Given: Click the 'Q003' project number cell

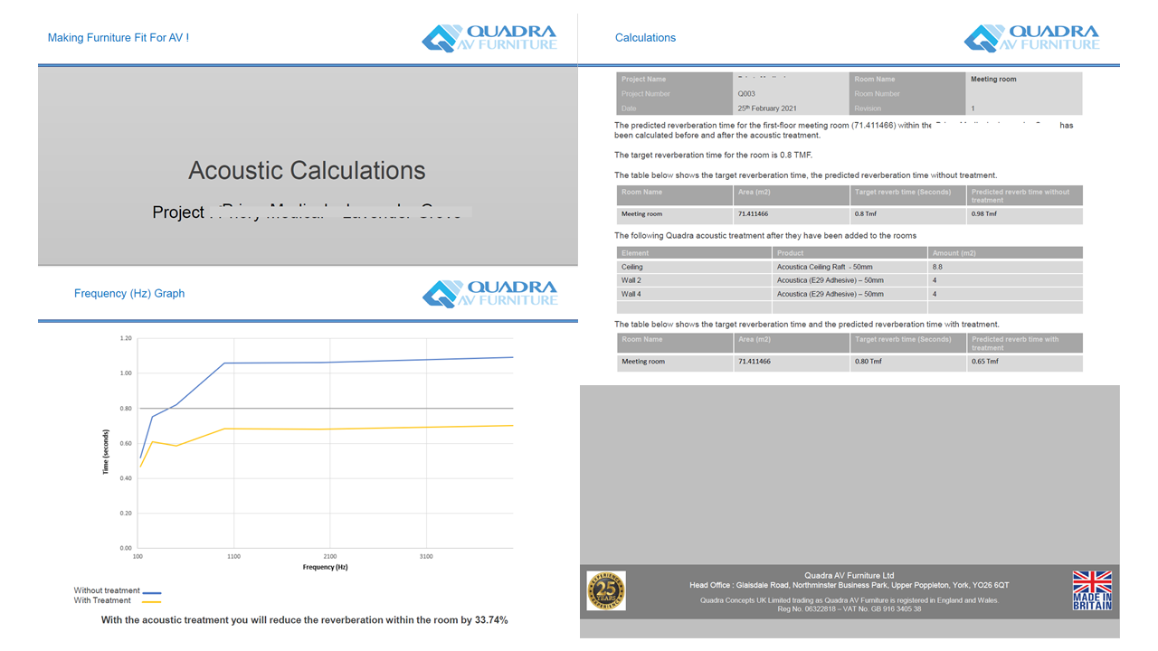Looking at the screenshot, I should [x=747, y=94].
